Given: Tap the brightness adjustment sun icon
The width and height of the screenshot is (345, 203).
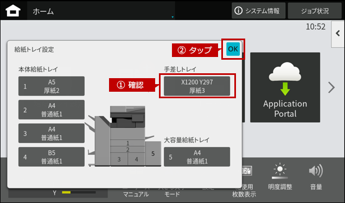Looking at the screenshot, I should click(x=280, y=171).
